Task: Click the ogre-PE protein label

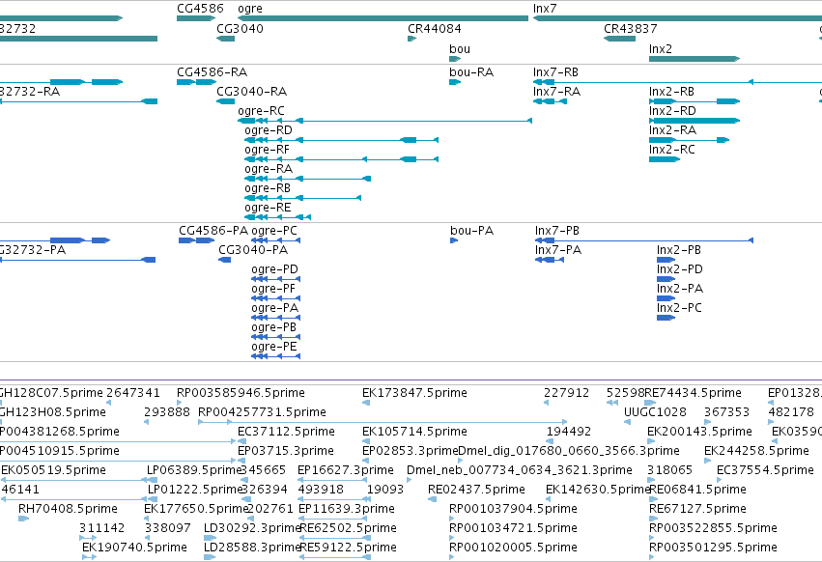Action: point(274,347)
